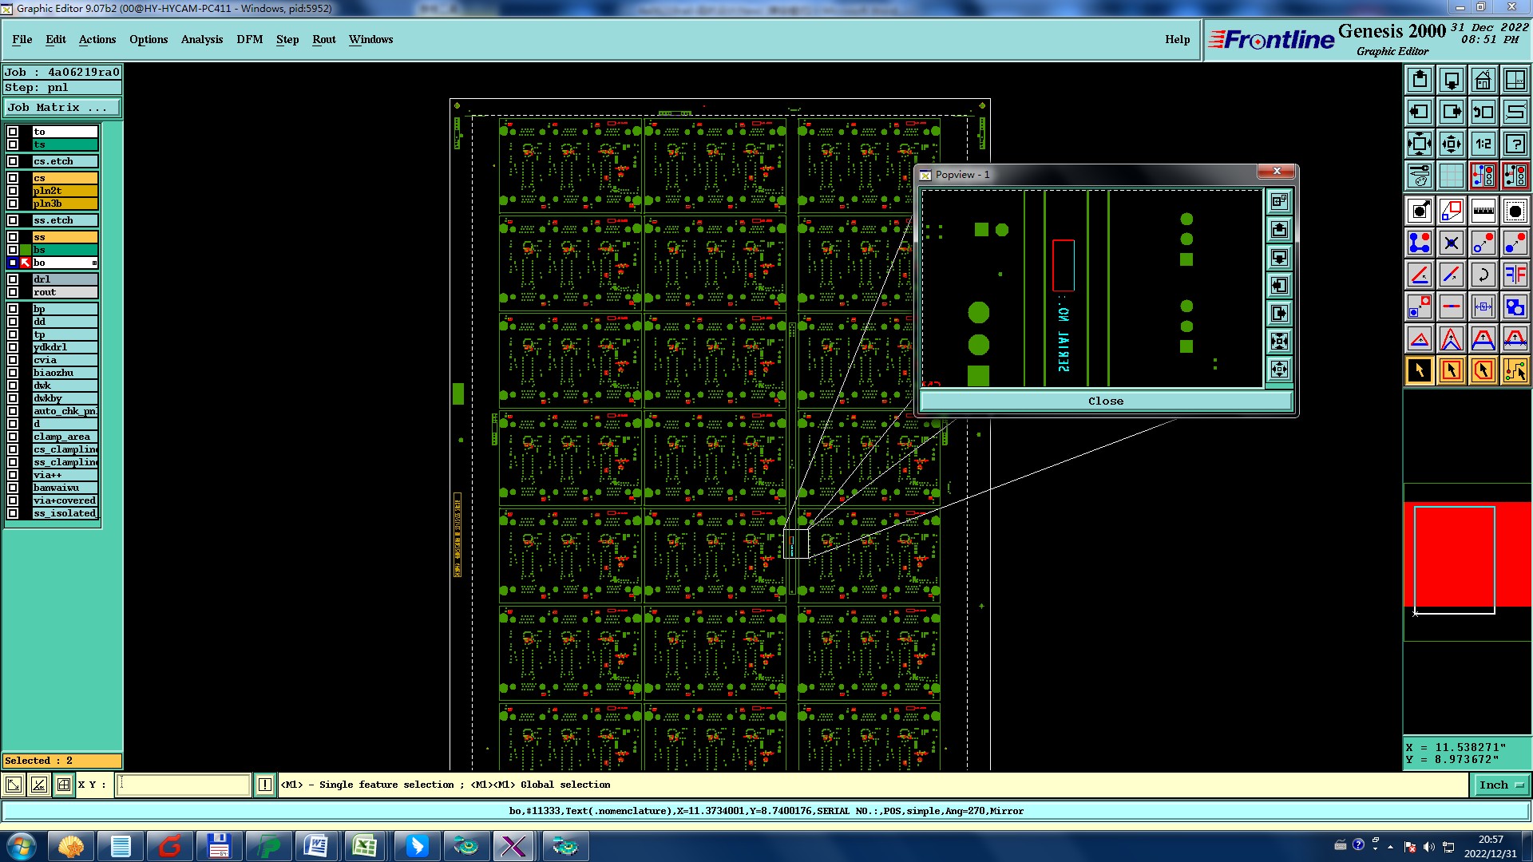This screenshot has width=1533, height=862.
Task: Select the mirror feature tool
Action: pos(1515,275)
